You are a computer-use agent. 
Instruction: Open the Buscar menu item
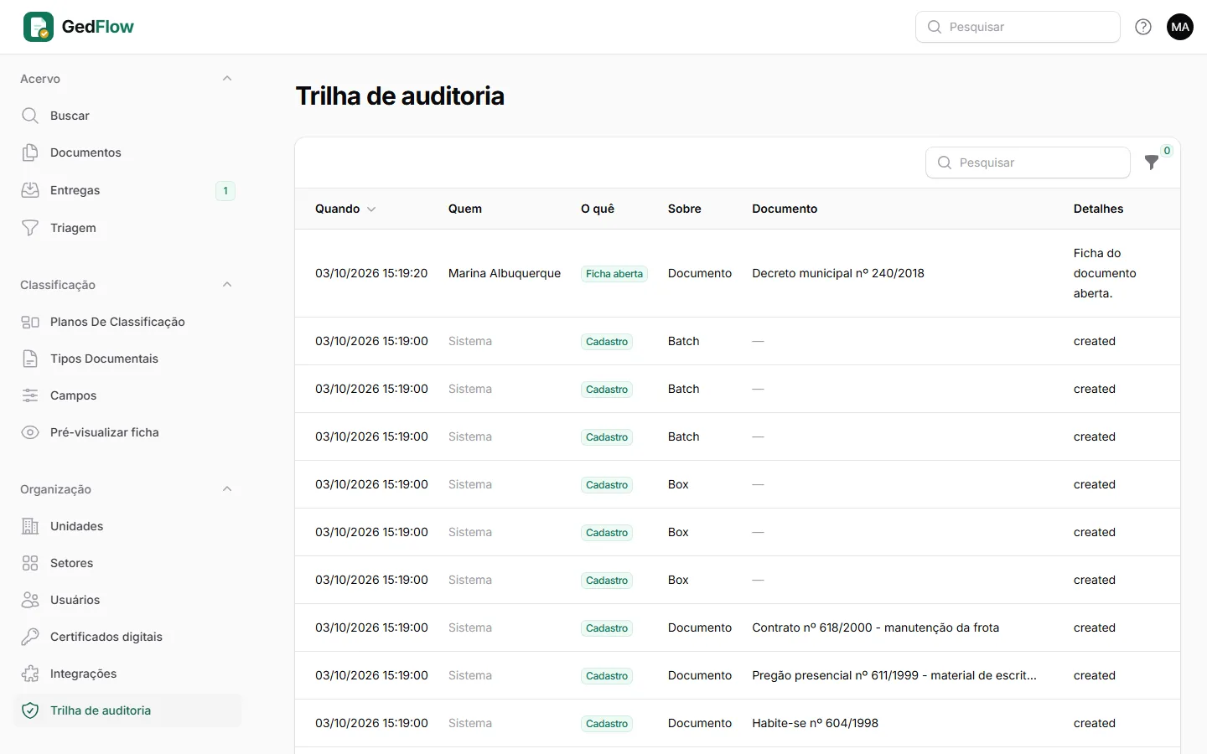(x=127, y=116)
